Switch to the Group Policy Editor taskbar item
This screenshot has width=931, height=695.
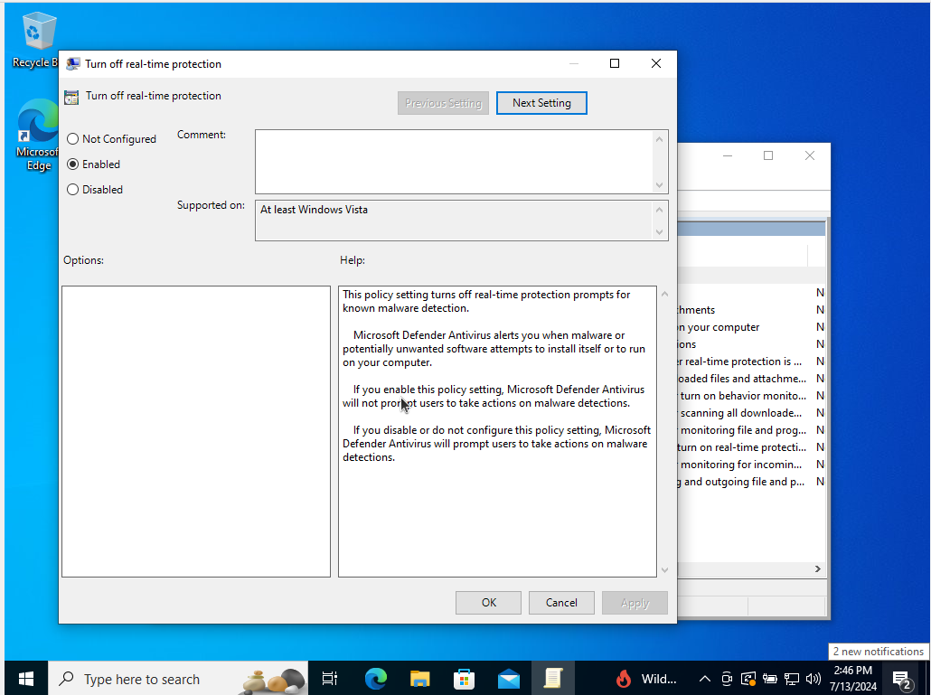553,679
